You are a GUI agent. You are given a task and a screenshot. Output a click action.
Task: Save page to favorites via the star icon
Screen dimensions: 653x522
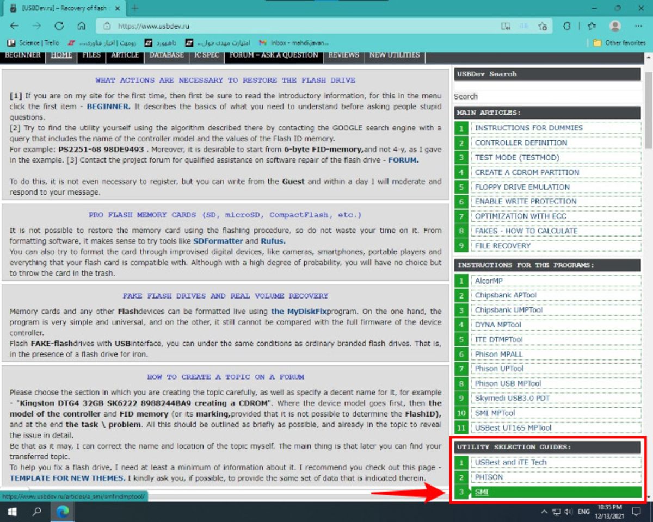542,26
